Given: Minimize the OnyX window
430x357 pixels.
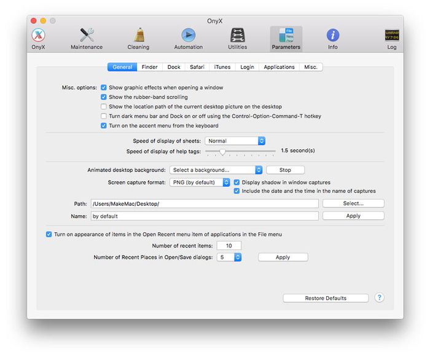Looking at the screenshot, I should 43,21.
